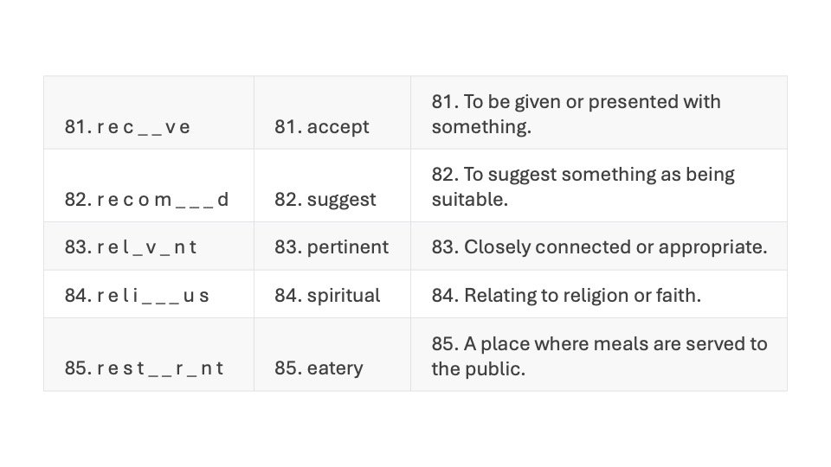Click the word puzzle 'r e c _ _ v e'

coord(143,127)
